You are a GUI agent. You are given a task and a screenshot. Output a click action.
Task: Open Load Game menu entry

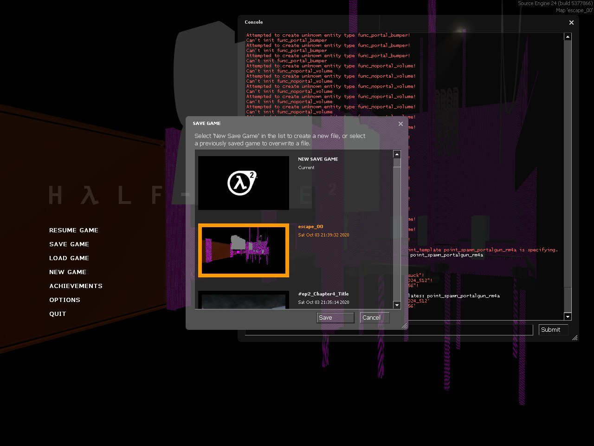click(69, 258)
